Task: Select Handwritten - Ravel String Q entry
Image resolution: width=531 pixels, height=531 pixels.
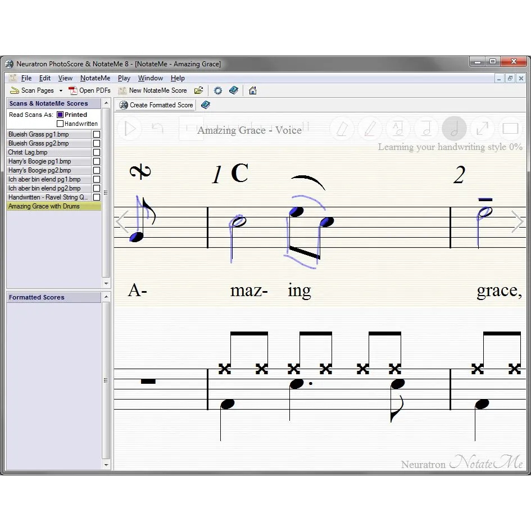Action: [x=49, y=197]
